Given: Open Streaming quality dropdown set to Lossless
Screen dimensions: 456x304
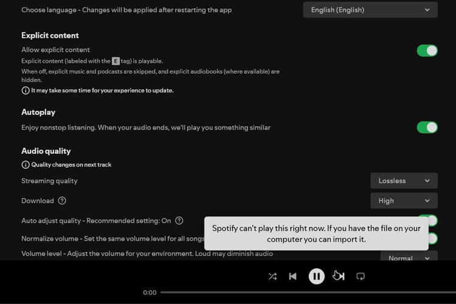Looking at the screenshot, I should pos(404,181).
